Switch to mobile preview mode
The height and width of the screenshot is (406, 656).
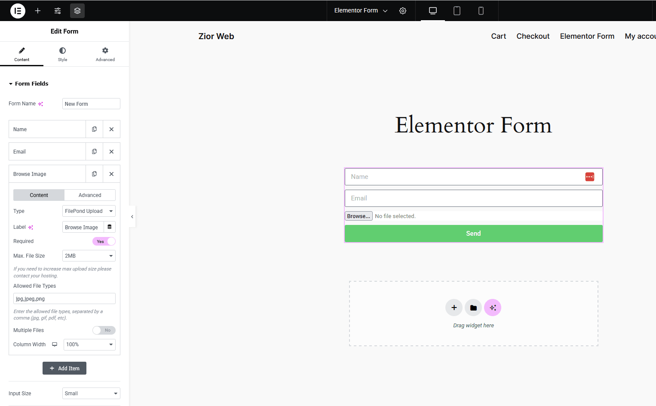point(481,11)
